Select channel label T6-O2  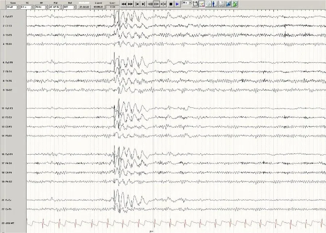coord(9,90)
